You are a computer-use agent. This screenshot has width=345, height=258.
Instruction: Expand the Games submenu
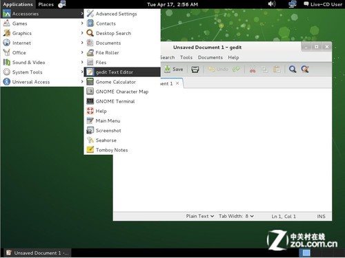pyautogui.click(x=42, y=23)
